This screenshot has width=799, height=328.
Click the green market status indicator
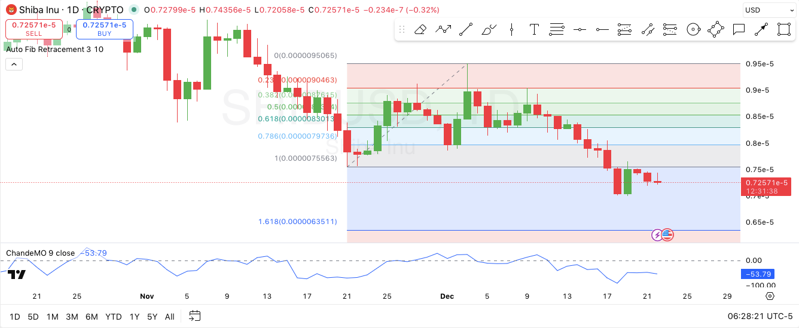(133, 10)
